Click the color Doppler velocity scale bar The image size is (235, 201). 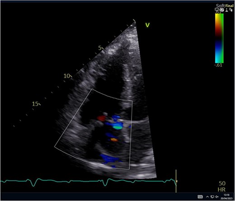[x=219, y=38]
